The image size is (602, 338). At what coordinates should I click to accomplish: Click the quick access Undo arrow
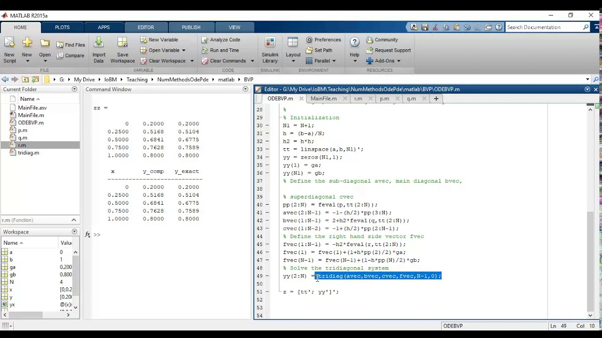point(467,27)
